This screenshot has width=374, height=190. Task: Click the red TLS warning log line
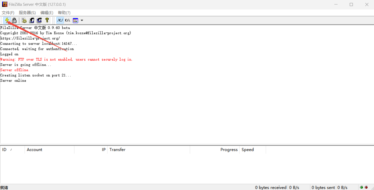66,59
